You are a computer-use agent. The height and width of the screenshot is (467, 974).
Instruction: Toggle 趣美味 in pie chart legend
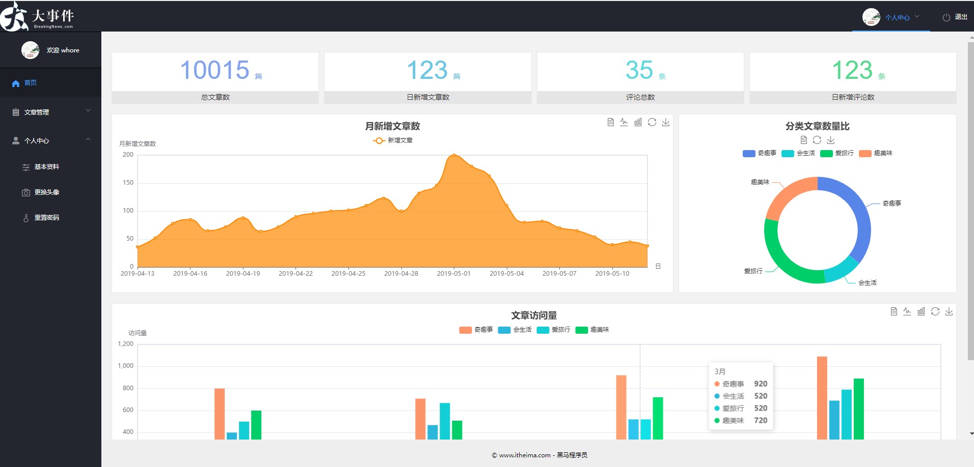tap(876, 153)
